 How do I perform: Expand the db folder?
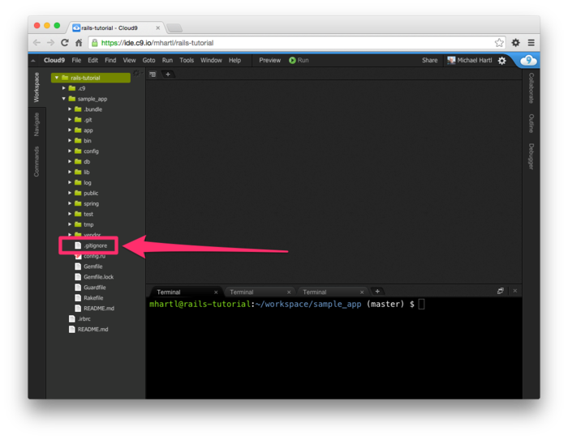70,162
